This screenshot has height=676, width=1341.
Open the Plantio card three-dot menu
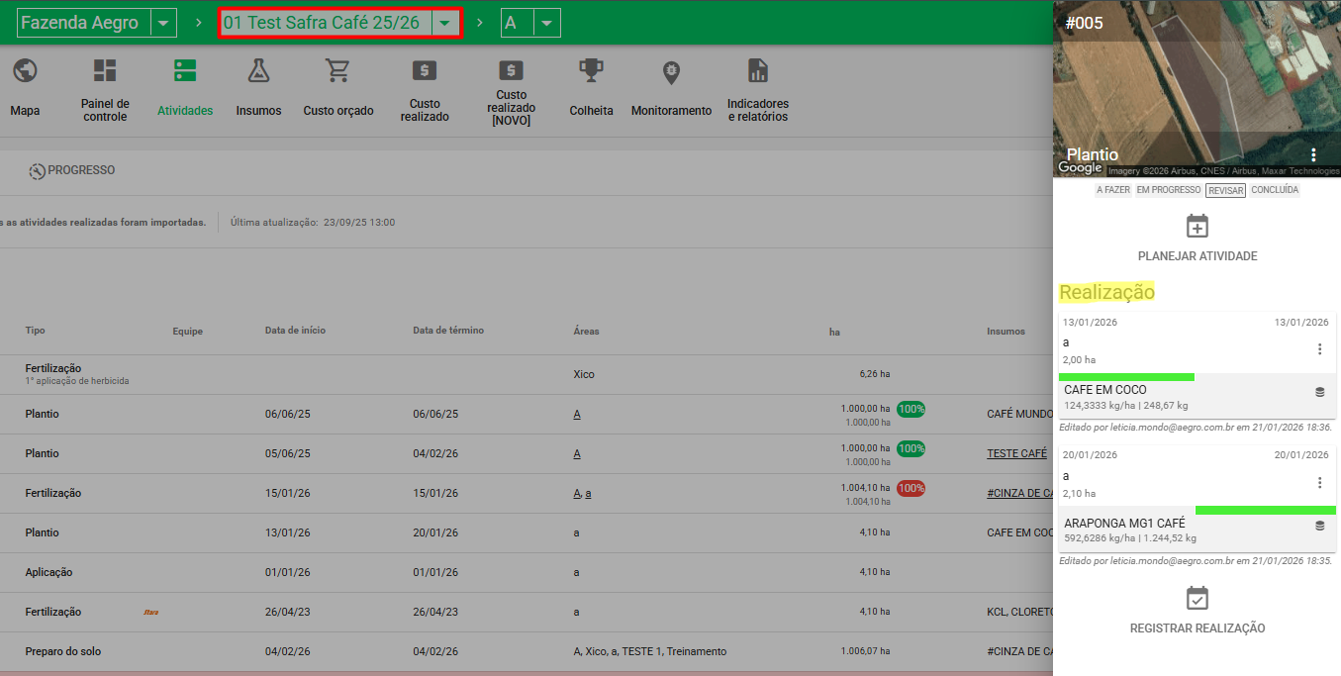1313,154
